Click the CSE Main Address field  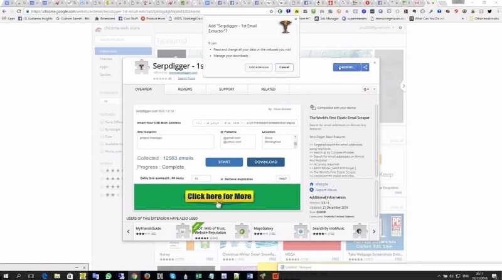coord(245,123)
